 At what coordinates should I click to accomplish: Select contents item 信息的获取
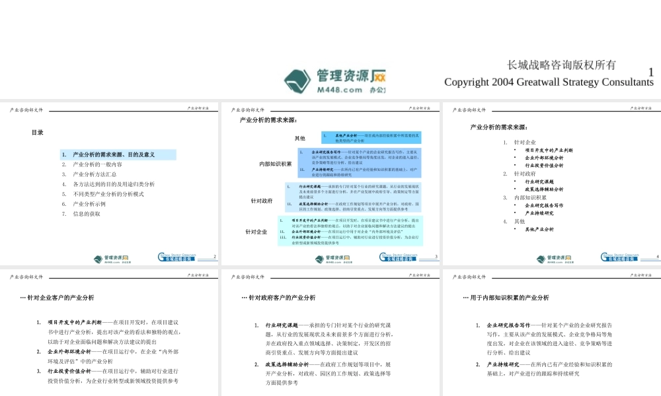(x=87, y=214)
